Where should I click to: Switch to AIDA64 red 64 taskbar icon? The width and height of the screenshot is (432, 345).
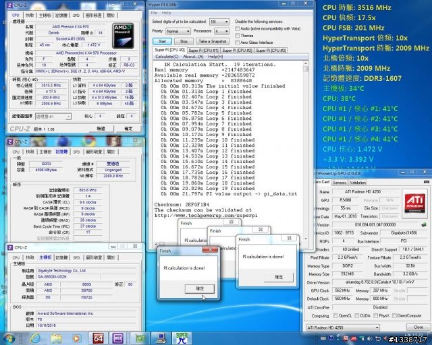98,338
